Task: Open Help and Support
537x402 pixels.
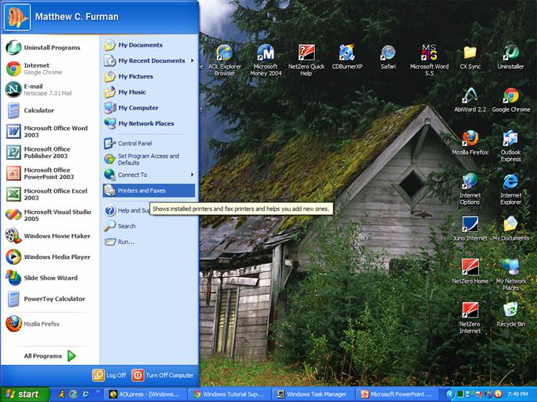Action: pyautogui.click(x=127, y=210)
